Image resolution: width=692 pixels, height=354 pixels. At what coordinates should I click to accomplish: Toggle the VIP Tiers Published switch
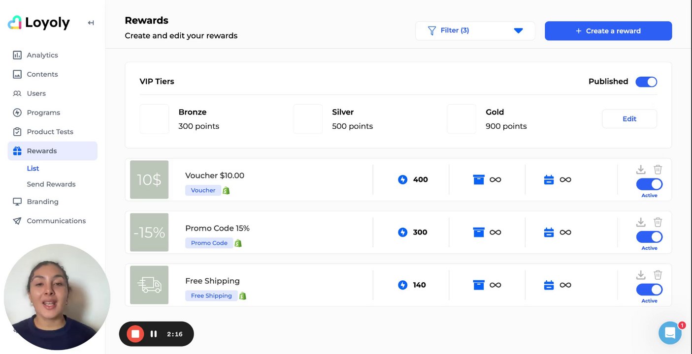[x=646, y=82]
